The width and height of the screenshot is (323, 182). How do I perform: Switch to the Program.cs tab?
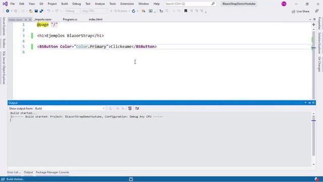point(70,19)
